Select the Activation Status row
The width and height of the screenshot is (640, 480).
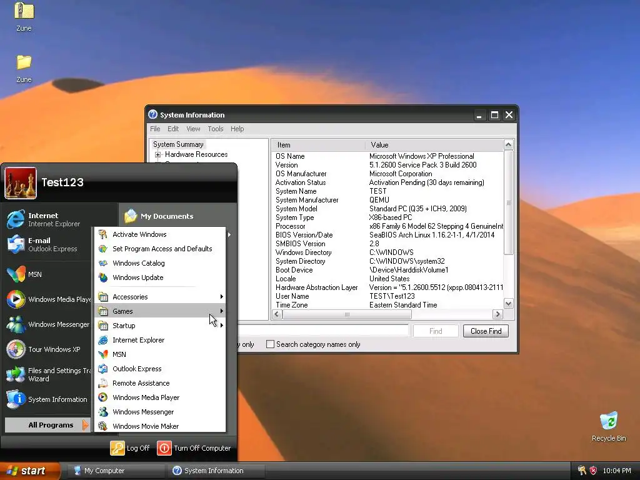pyautogui.click(x=387, y=182)
